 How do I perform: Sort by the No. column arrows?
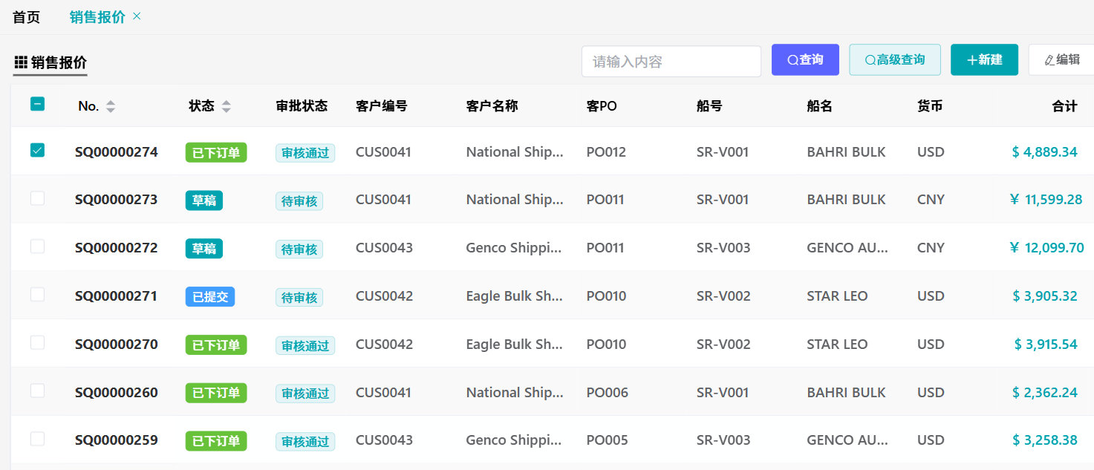pyautogui.click(x=111, y=106)
